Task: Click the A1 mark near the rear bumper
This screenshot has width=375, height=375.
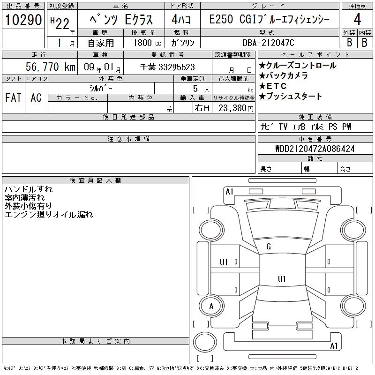Action: pyautogui.click(x=334, y=346)
